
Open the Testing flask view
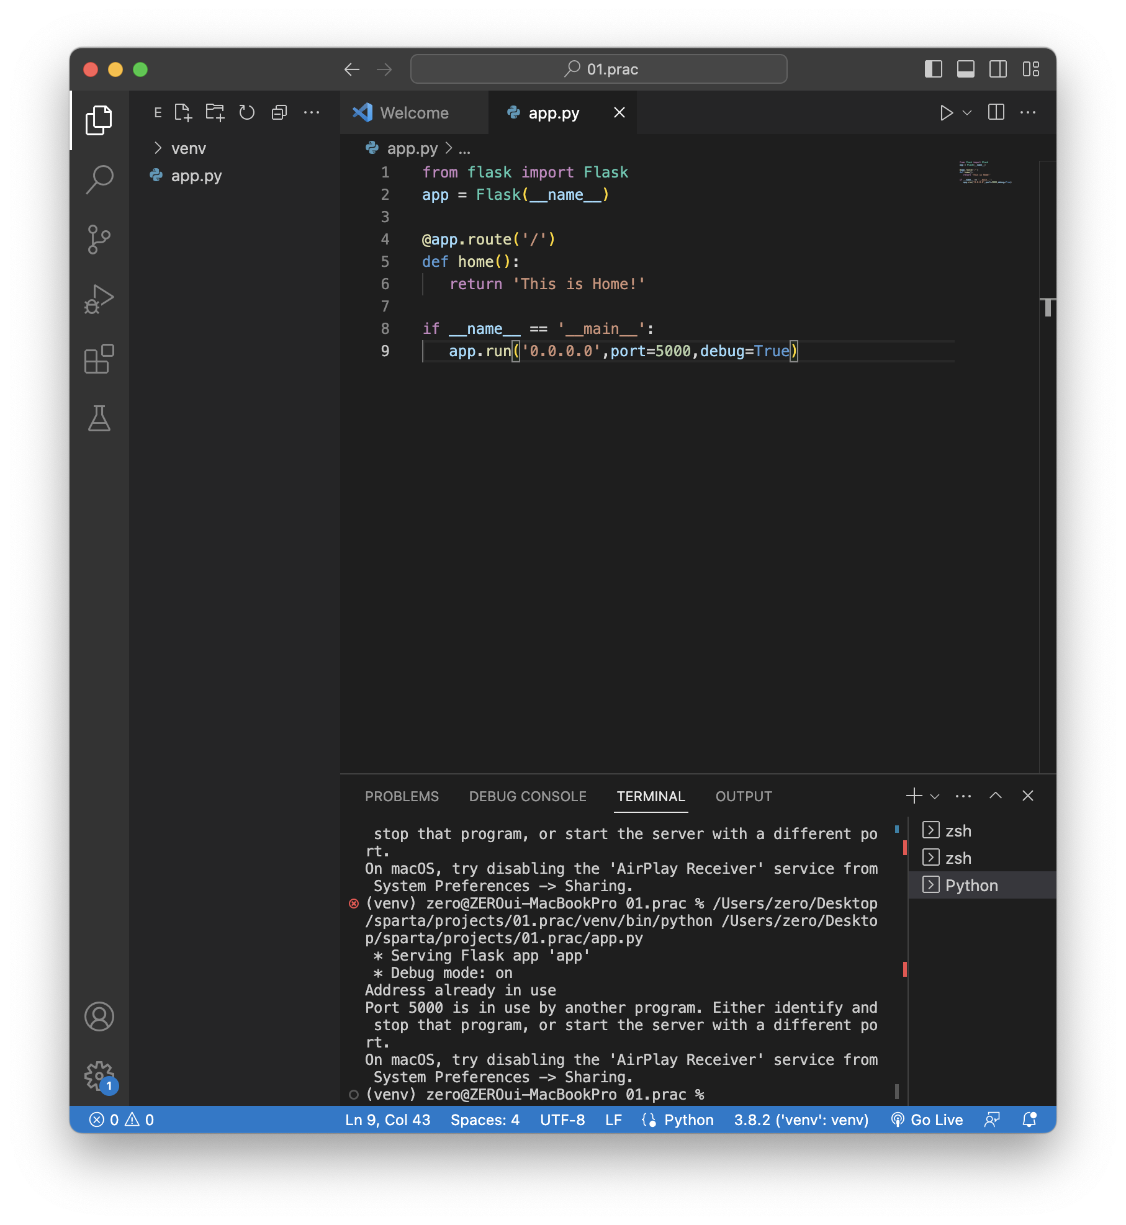99,418
